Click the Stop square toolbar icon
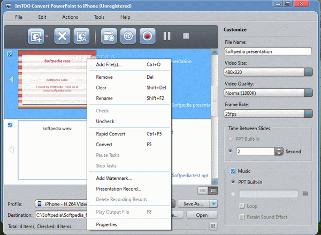 [186, 36]
